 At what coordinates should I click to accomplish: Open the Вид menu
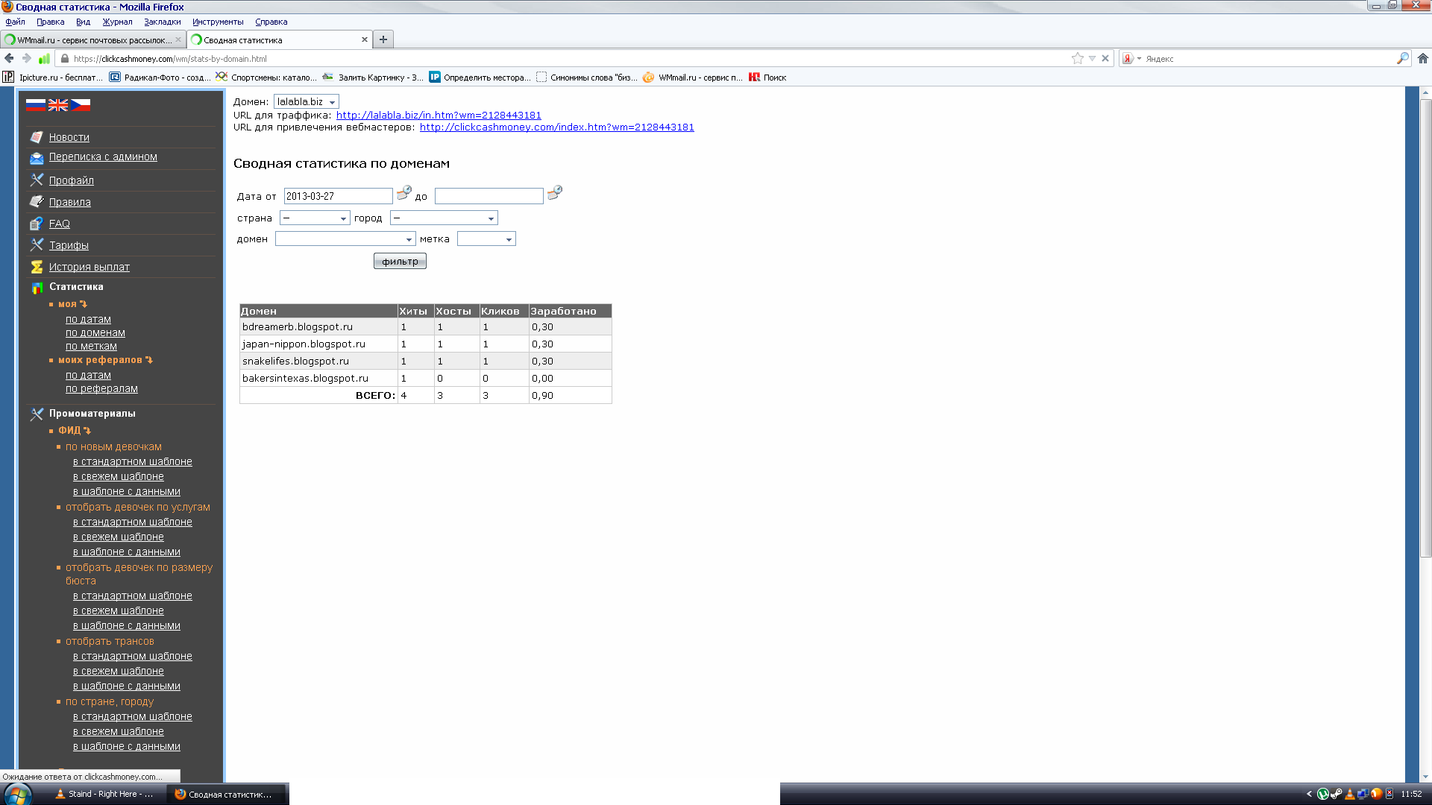[x=83, y=22]
